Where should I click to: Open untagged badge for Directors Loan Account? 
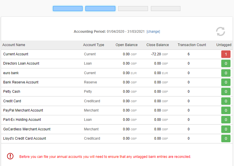[x=226, y=63]
